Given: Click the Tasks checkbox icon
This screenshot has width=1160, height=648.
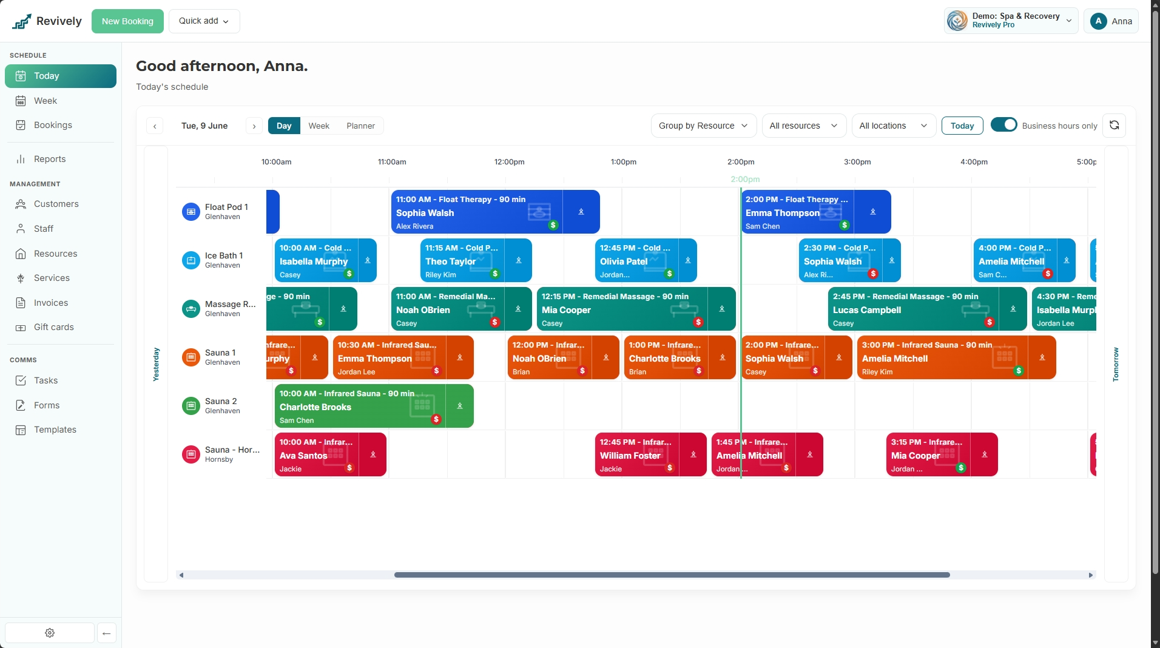Looking at the screenshot, I should pyautogui.click(x=21, y=380).
